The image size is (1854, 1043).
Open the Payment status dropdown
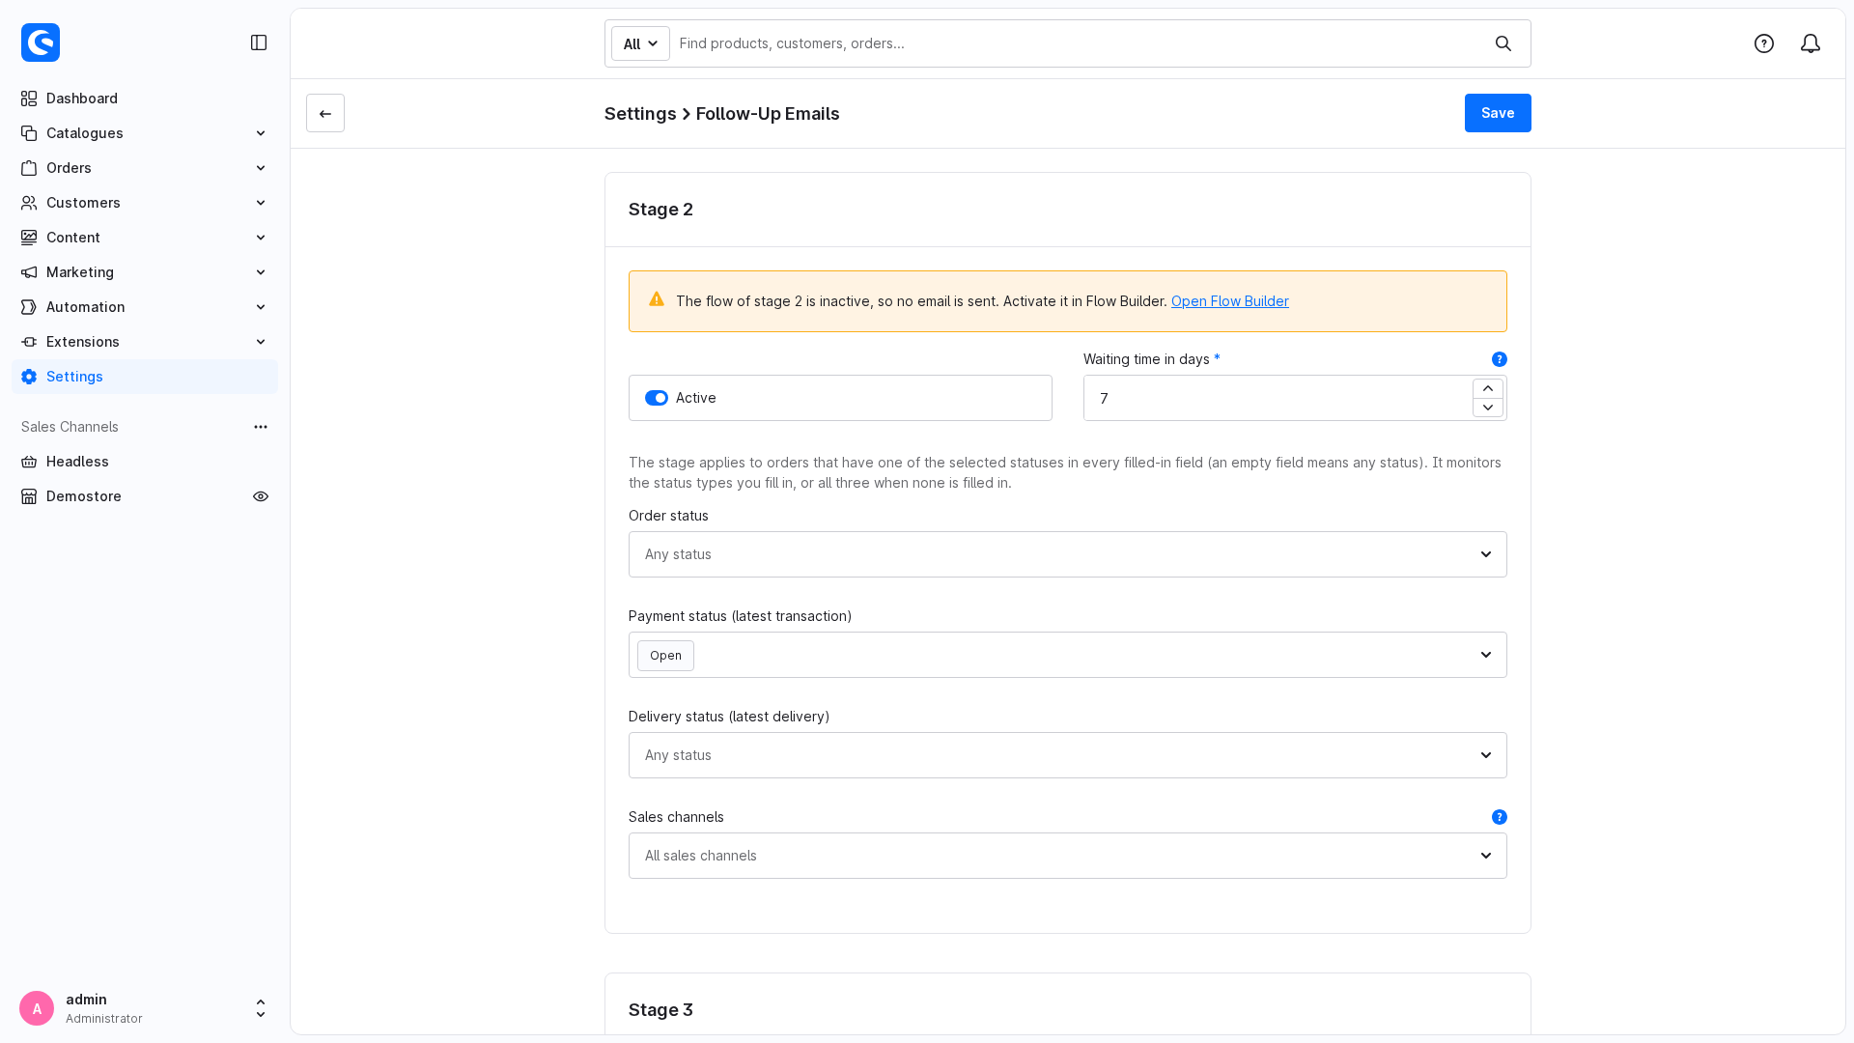[1067, 655]
